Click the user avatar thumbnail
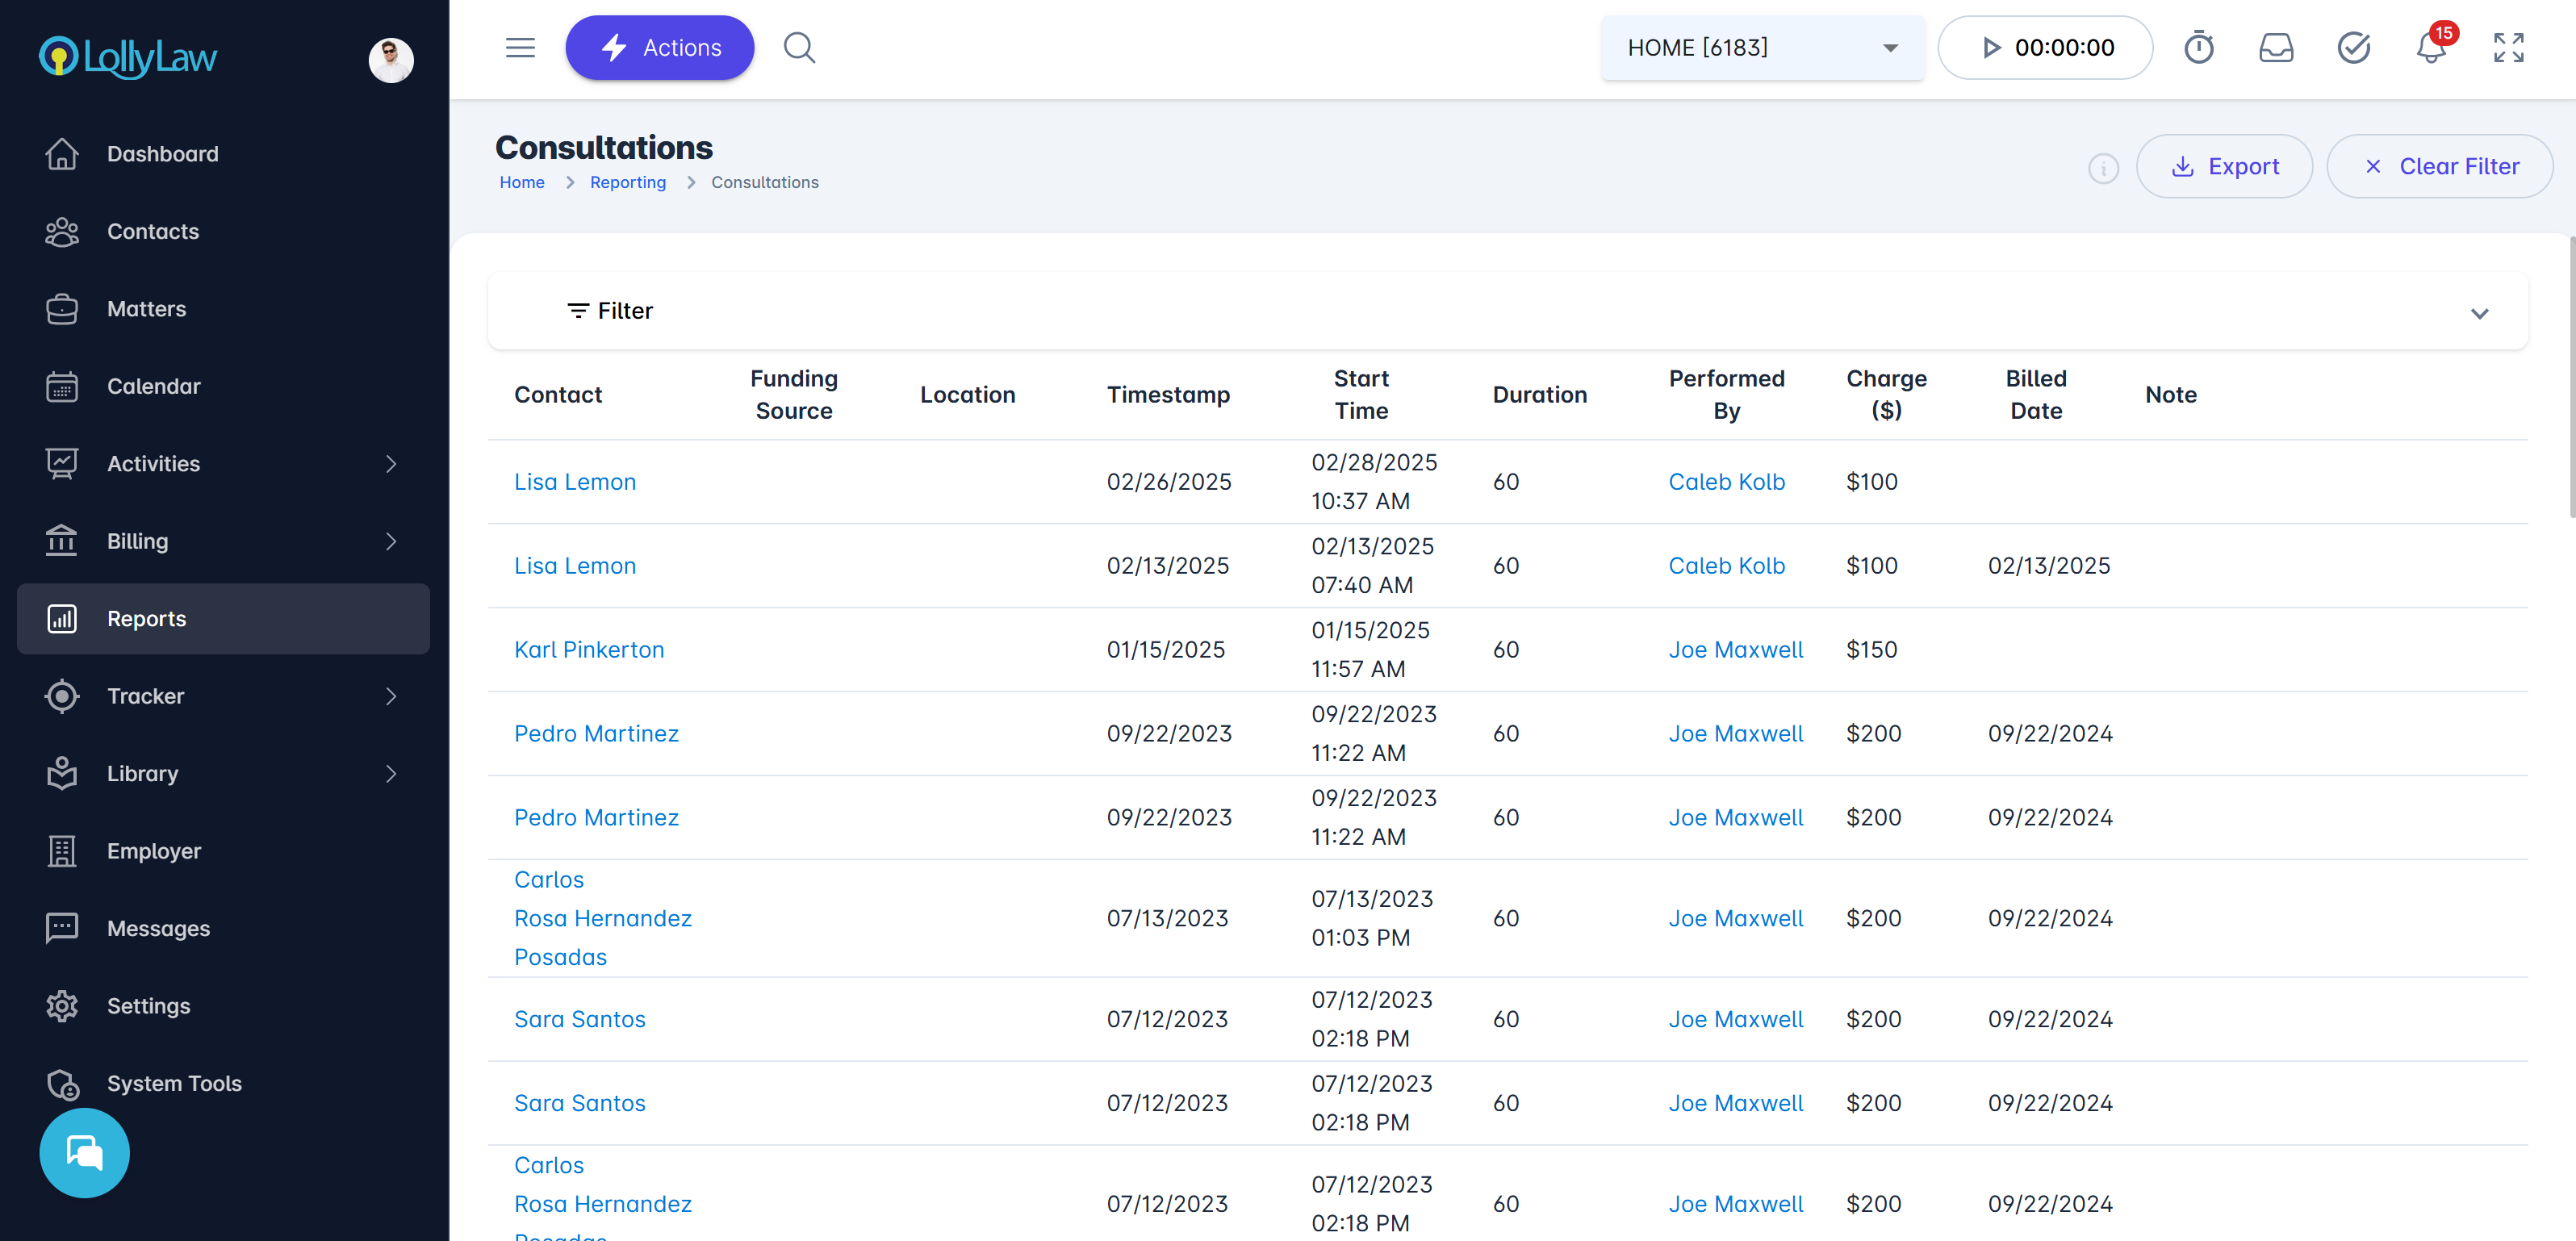This screenshot has height=1241, width=2576. point(391,60)
